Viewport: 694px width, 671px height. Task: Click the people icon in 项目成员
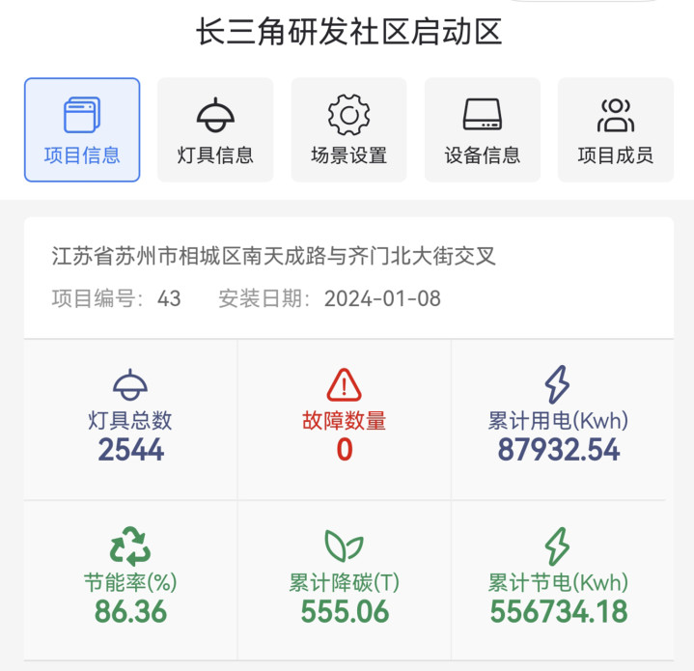[x=616, y=115]
